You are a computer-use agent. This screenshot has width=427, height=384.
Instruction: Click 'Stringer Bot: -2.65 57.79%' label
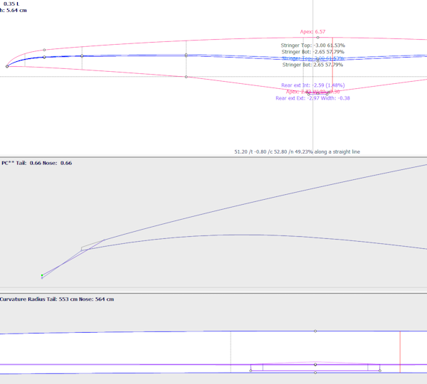[313, 52]
